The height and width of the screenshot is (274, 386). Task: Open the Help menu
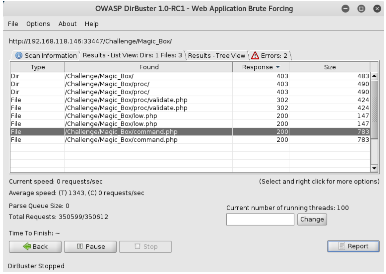pyautogui.click(x=92, y=24)
